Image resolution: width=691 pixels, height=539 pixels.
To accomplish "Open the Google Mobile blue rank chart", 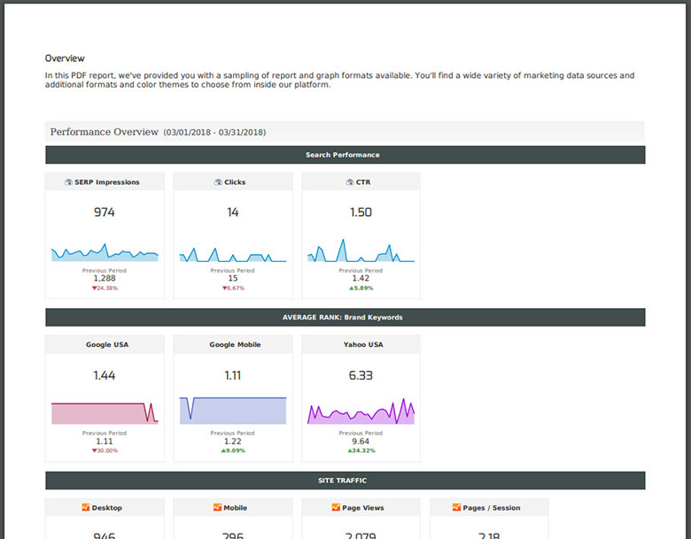I will point(232,411).
